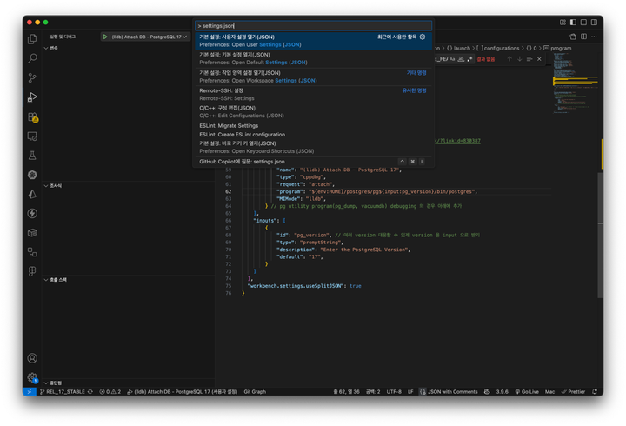Open the Kubernetes helm-wheel view

[x=32, y=175]
